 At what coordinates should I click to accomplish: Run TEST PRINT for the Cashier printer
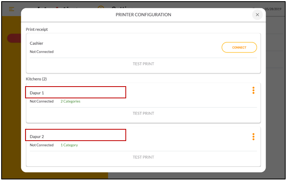pyautogui.click(x=143, y=64)
